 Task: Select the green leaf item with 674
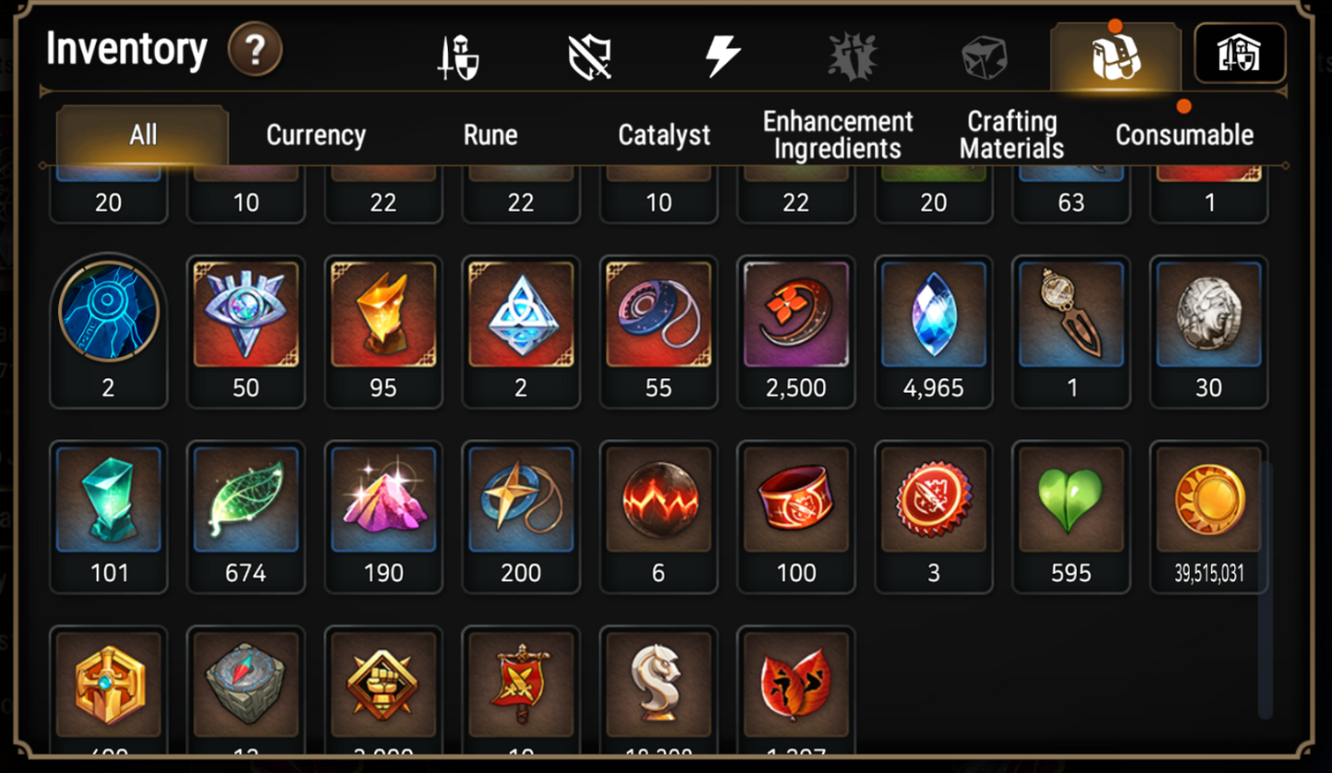pyautogui.click(x=245, y=517)
